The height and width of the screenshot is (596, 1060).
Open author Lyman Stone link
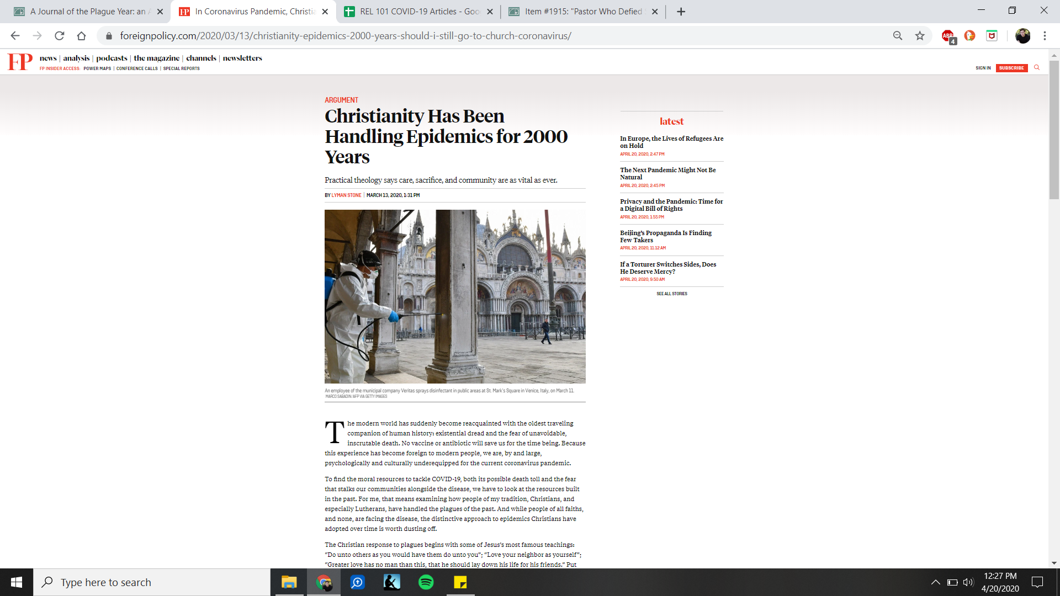pyautogui.click(x=346, y=195)
